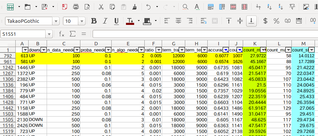318x136 pixels.
Task: Click the Save document icon
Action: [x=45, y=7]
